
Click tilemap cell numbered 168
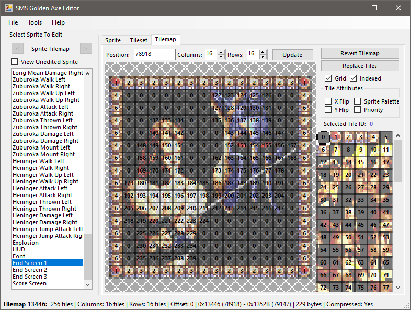(292, 158)
